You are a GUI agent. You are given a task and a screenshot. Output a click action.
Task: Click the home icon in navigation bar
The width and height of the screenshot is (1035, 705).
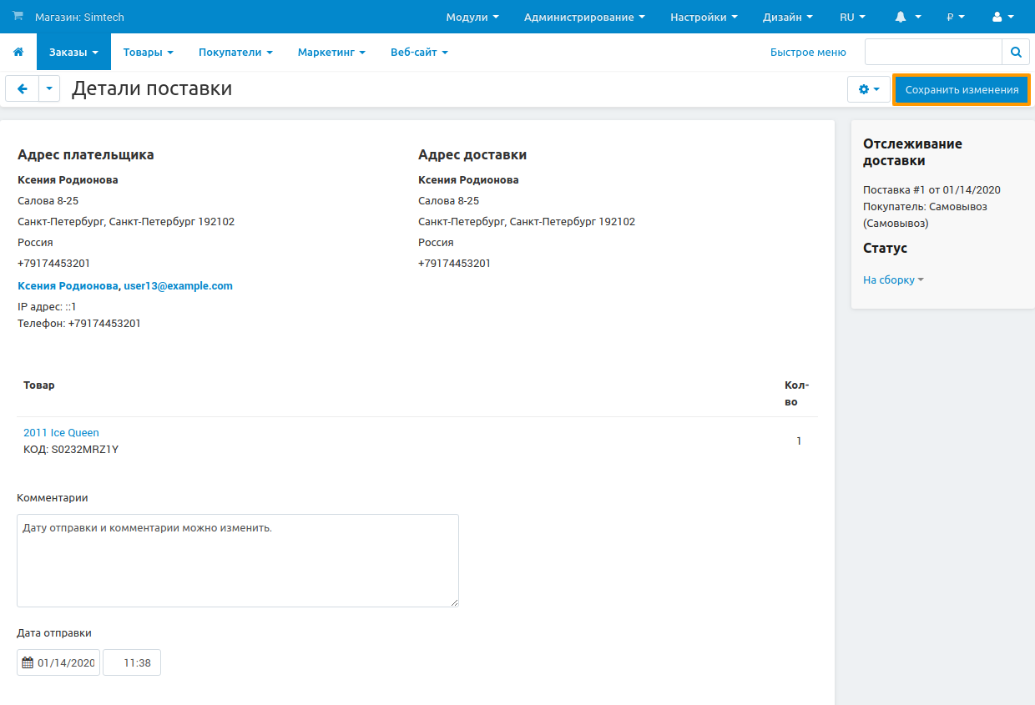coord(18,53)
